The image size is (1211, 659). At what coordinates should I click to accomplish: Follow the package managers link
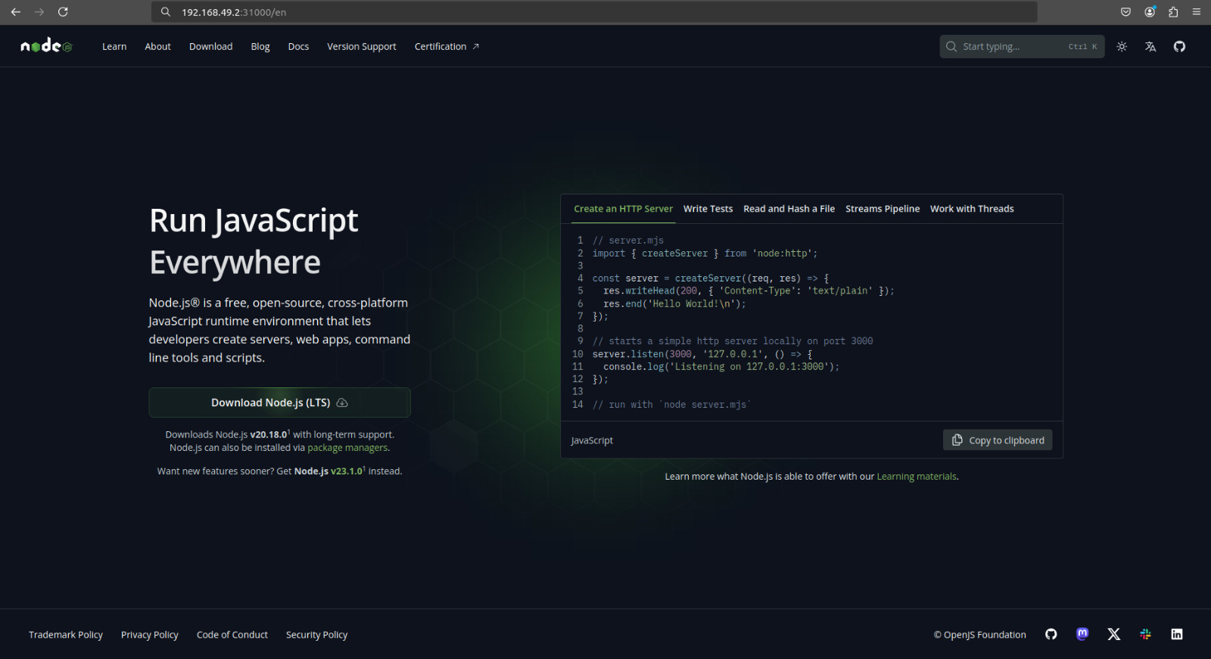click(348, 448)
